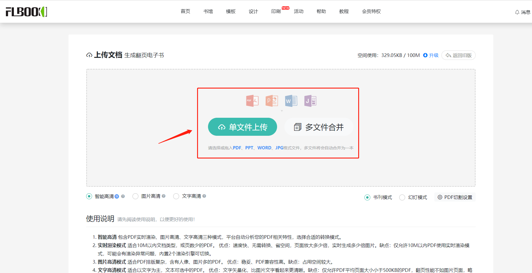
Task: Open the 模板 nav item
Action: pos(231,12)
